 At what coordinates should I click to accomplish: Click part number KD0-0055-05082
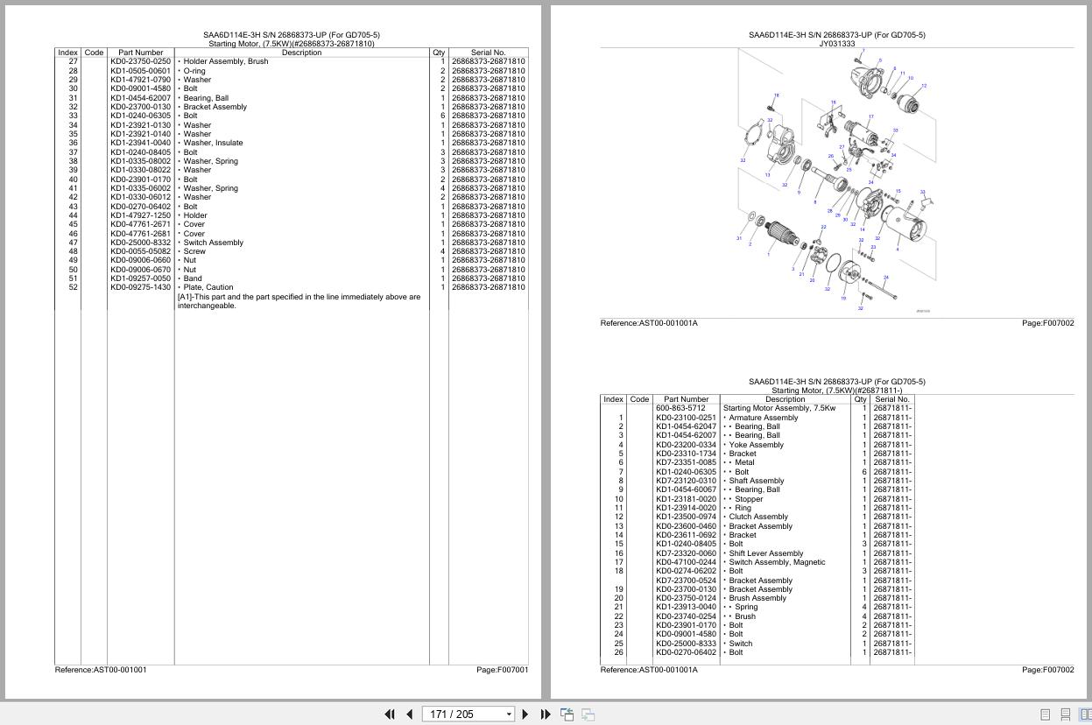[140, 251]
